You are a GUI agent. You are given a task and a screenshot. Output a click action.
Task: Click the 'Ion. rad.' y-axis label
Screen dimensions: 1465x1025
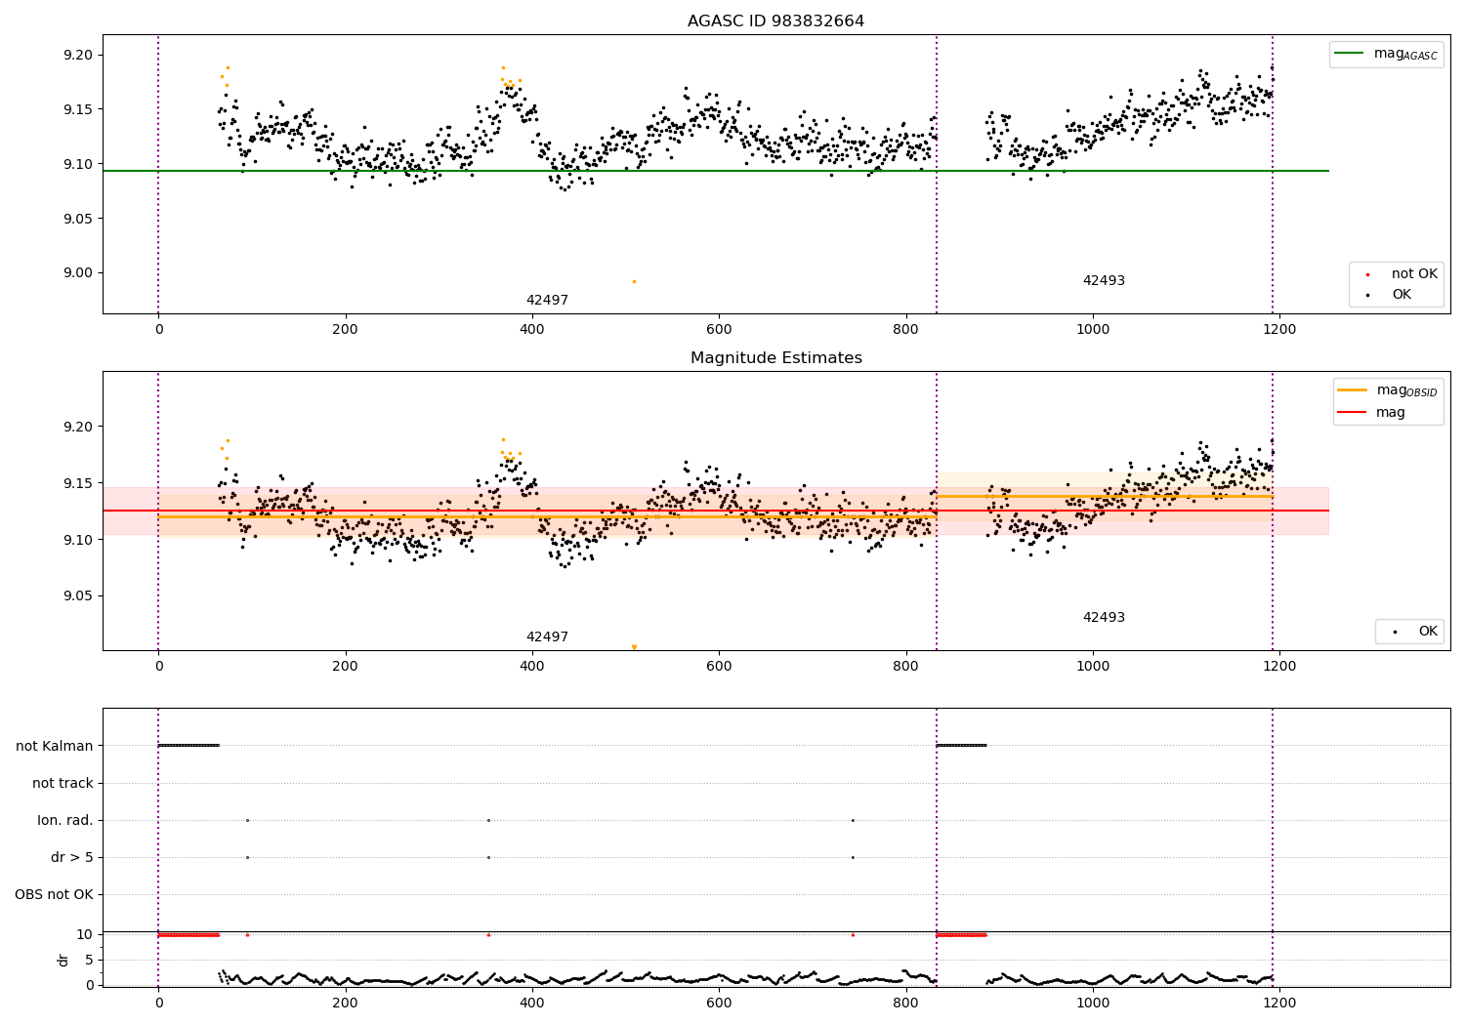pos(65,820)
